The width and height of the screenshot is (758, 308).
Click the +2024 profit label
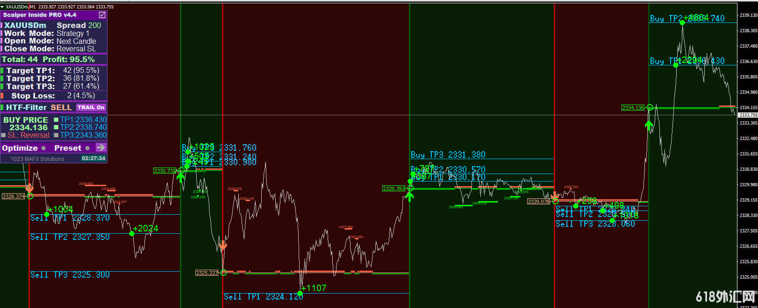pyautogui.click(x=146, y=228)
